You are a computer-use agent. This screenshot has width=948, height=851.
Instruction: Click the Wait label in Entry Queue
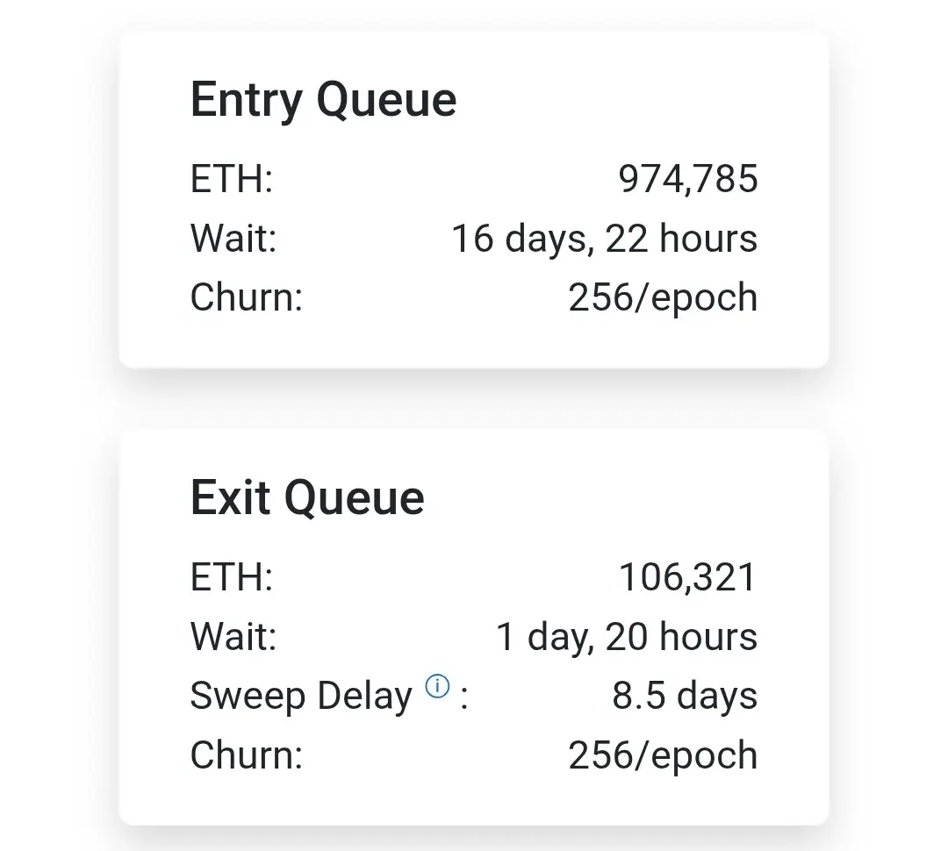233,239
